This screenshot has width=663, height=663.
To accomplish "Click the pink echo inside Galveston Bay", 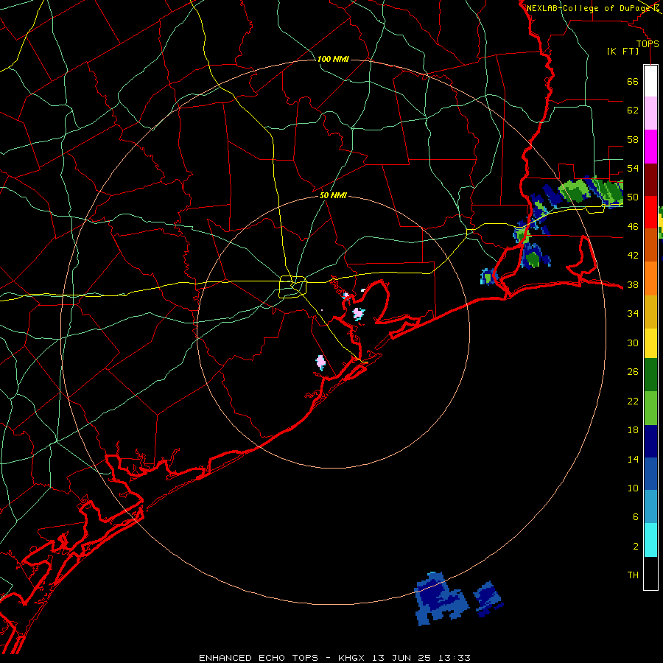I will click(x=359, y=314).
